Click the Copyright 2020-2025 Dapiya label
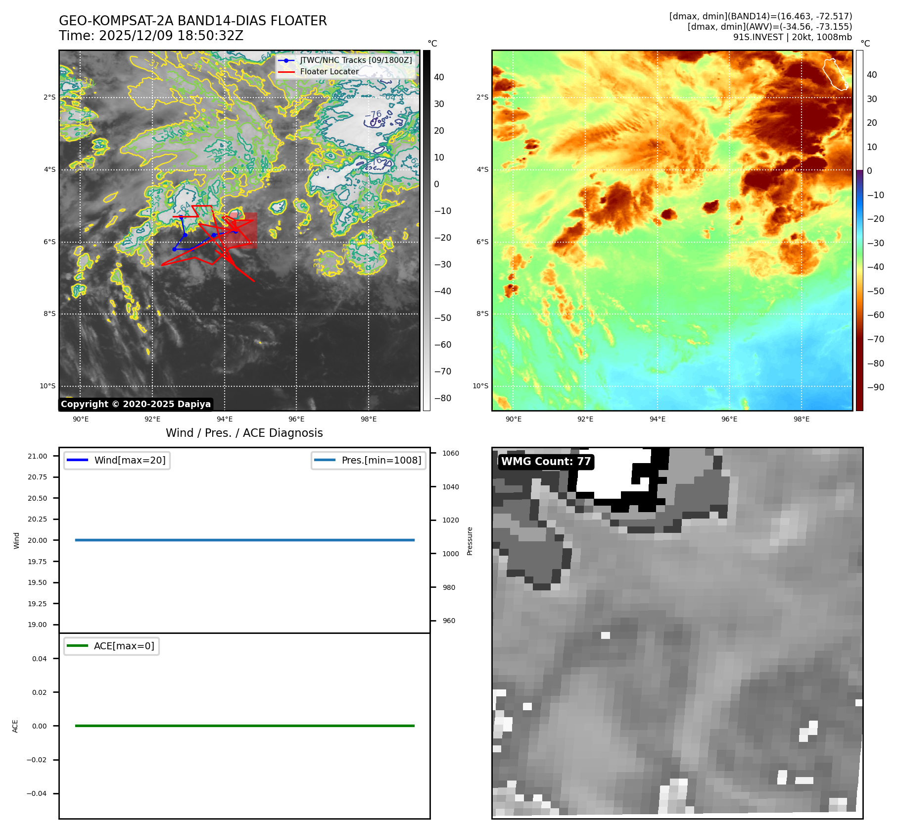 136,404
